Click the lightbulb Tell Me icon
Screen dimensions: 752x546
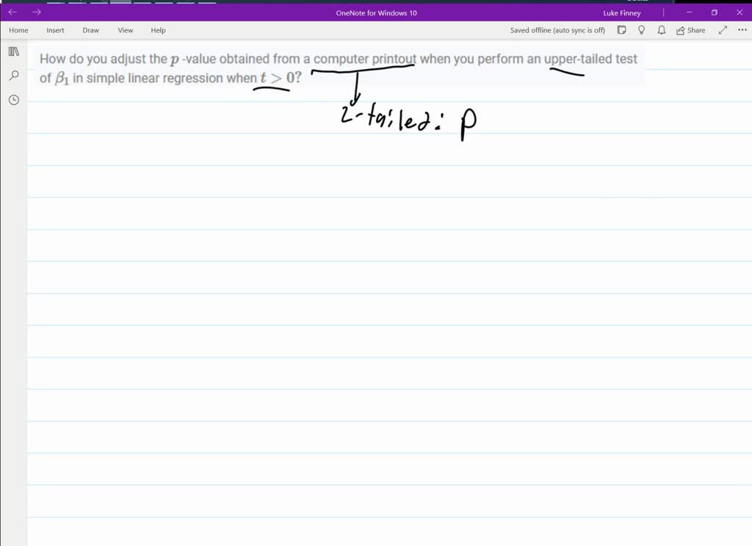(x=640, y=30)
